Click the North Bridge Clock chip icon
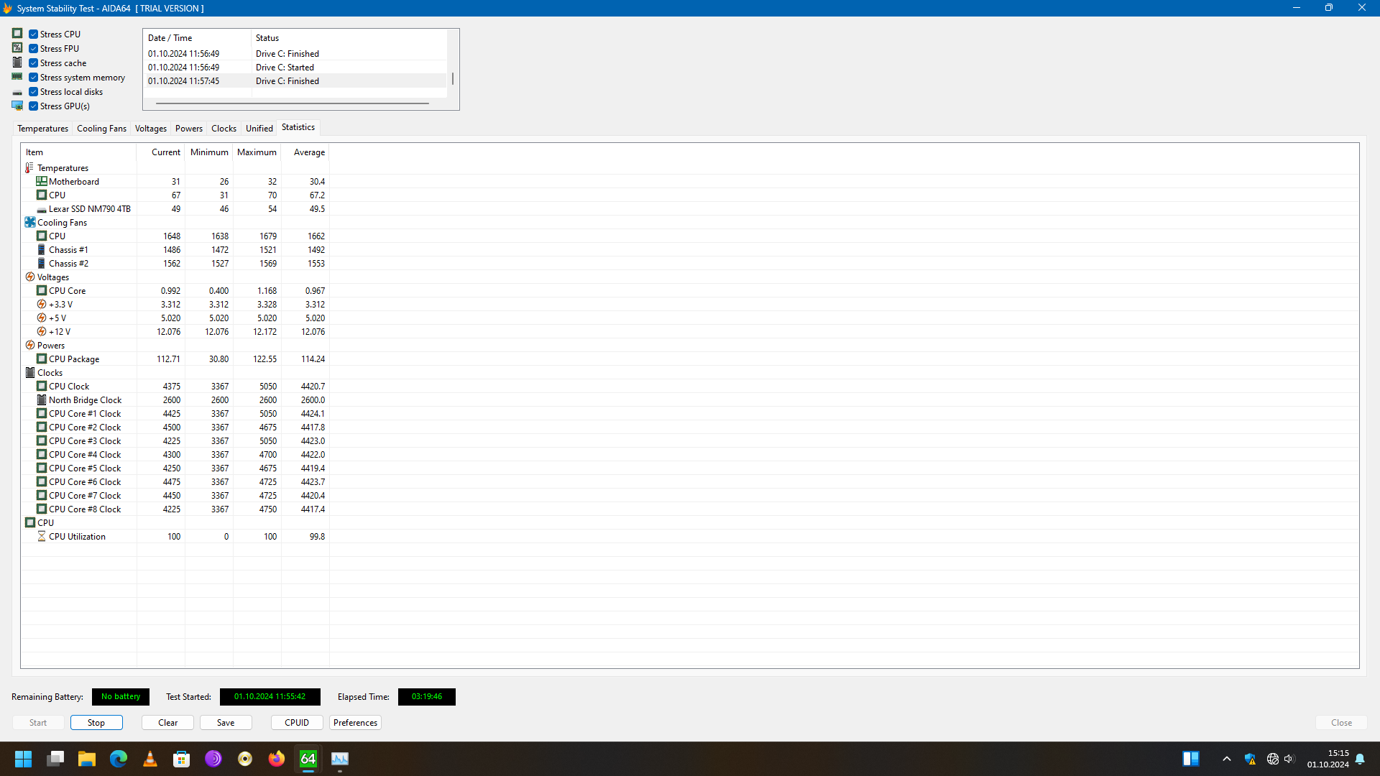 42,400
